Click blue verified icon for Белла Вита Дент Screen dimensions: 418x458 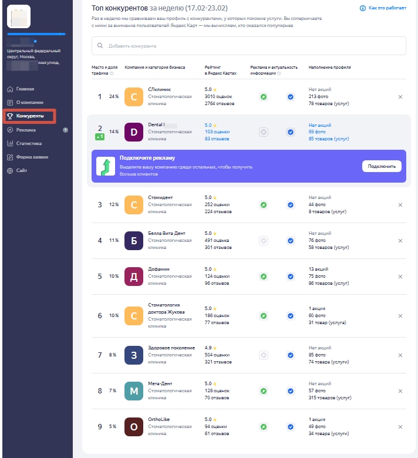pos(291,241)
